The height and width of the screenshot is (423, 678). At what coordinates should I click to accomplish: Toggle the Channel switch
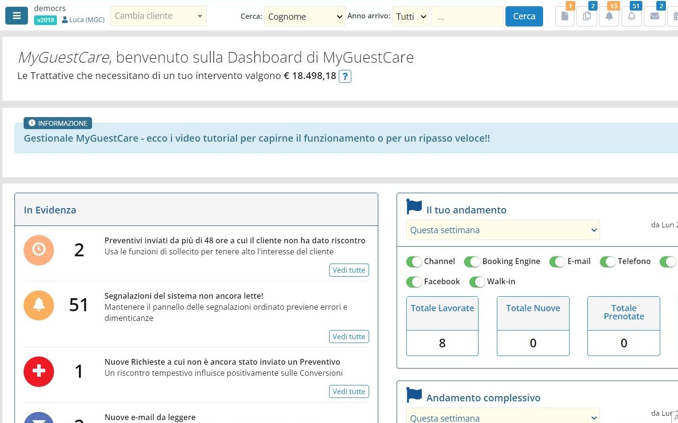(x=414, y=262)
